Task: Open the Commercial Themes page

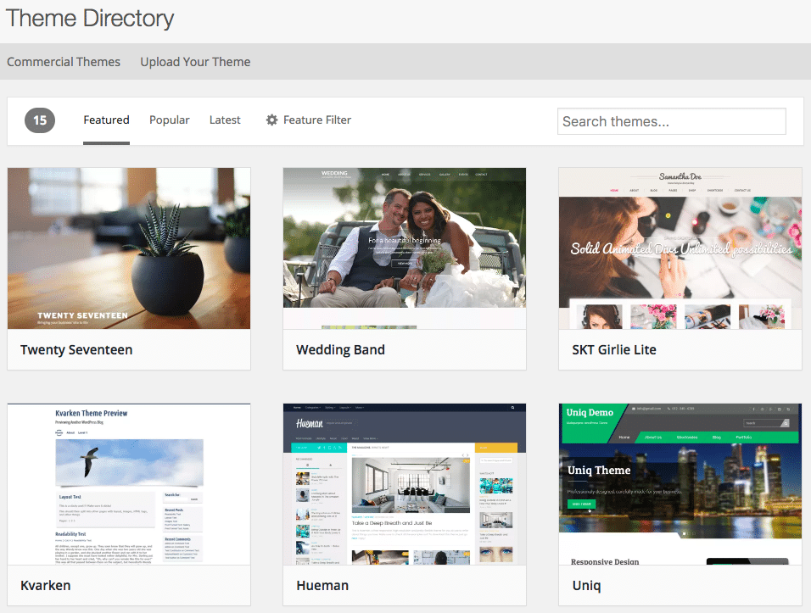Action: [x=64, y=61]
